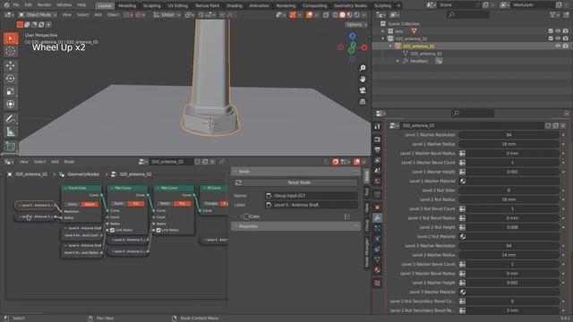
Task: Click the viewport pan hand icon
Action: [362, 79]
